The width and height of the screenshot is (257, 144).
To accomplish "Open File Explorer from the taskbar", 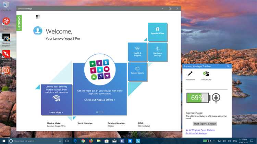I will 99,141.
